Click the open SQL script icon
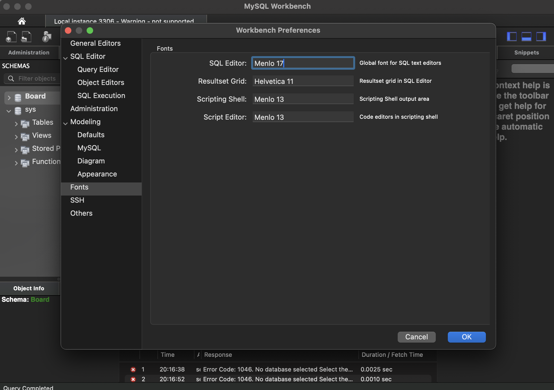 (26, 36)
